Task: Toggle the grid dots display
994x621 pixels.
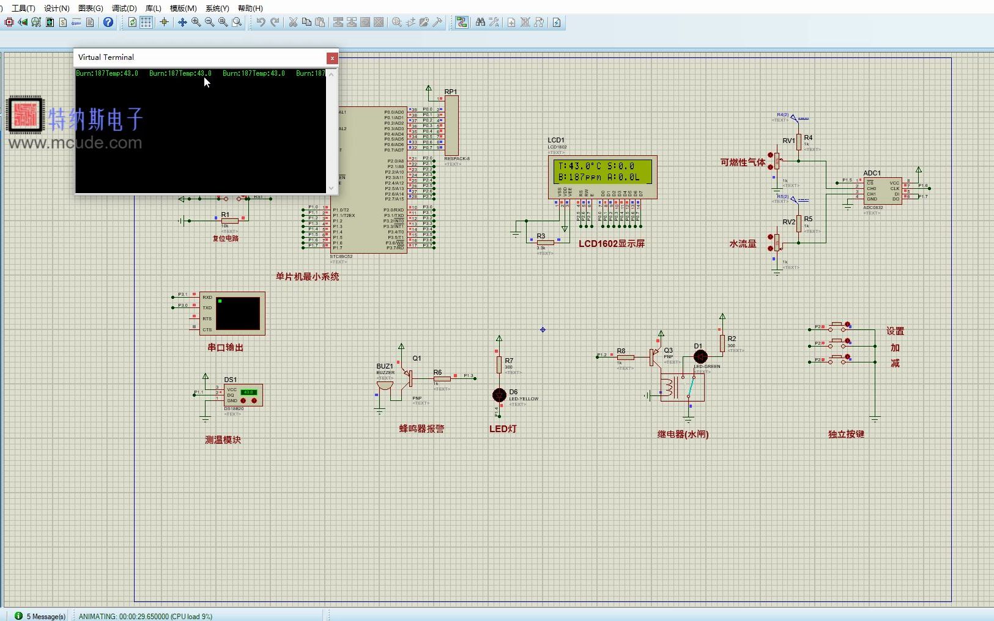Action: pyautogui.click(x=146, y=22)
